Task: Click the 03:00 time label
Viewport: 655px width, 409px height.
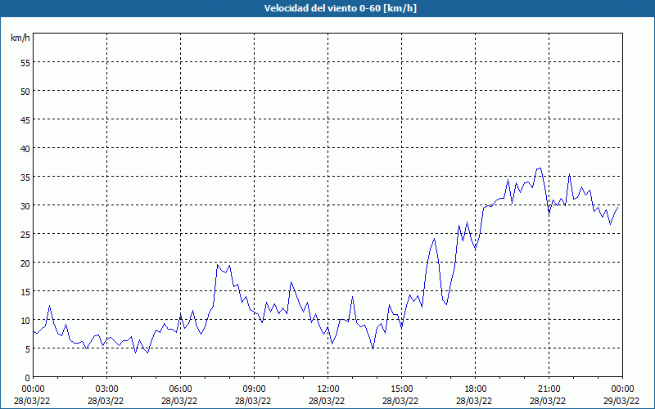Action: [x=107, y=389]
